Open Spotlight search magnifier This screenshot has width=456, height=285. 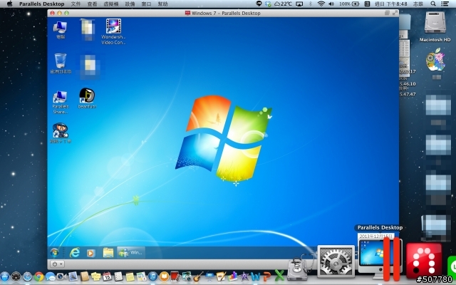[x=433, y=4]
